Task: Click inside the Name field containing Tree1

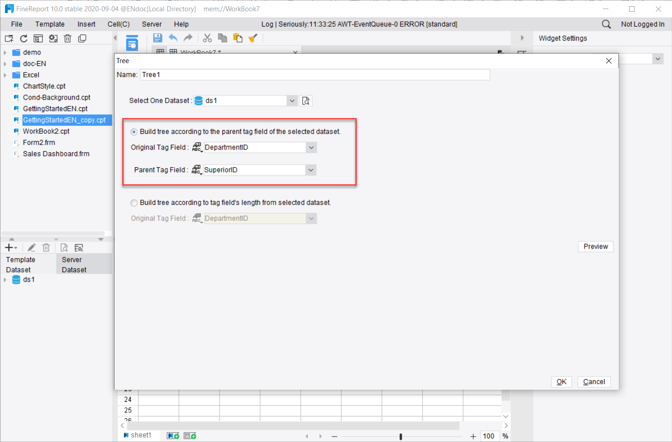Action: (x=314, y=74)
